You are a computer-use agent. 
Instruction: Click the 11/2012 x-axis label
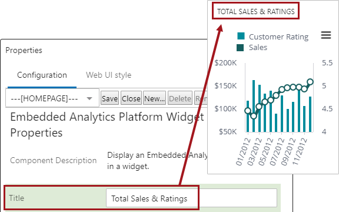pos(300,152)
